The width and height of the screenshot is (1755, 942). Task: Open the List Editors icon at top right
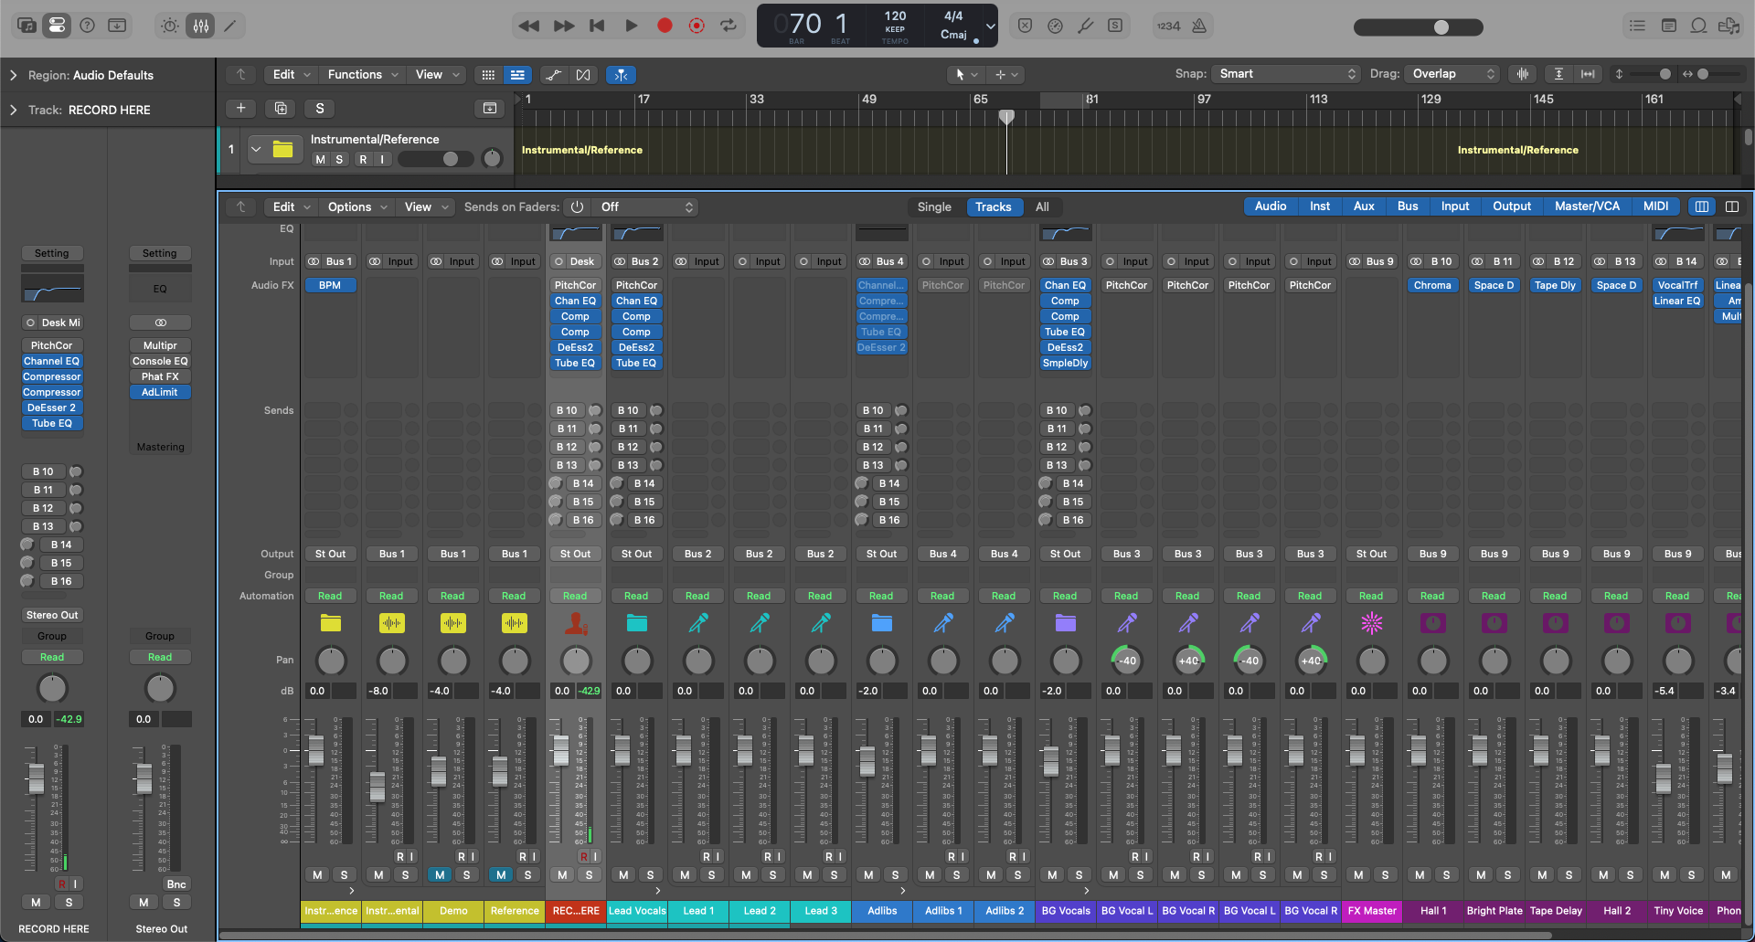(1637, 26)
